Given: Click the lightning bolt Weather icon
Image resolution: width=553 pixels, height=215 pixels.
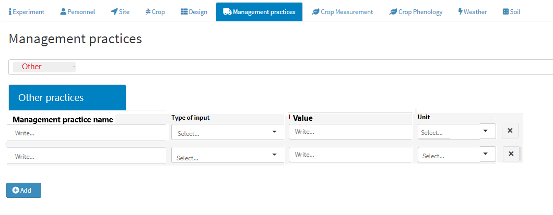Looking at the screenshot, I should click(460, 11).
